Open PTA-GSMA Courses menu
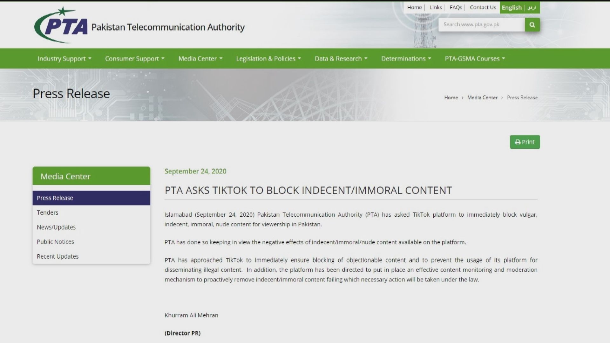This screenshot has height=343, width=610. coord(475,59)
